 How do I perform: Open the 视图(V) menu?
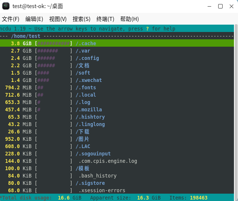pyautogui.click(x=58, y=19)
